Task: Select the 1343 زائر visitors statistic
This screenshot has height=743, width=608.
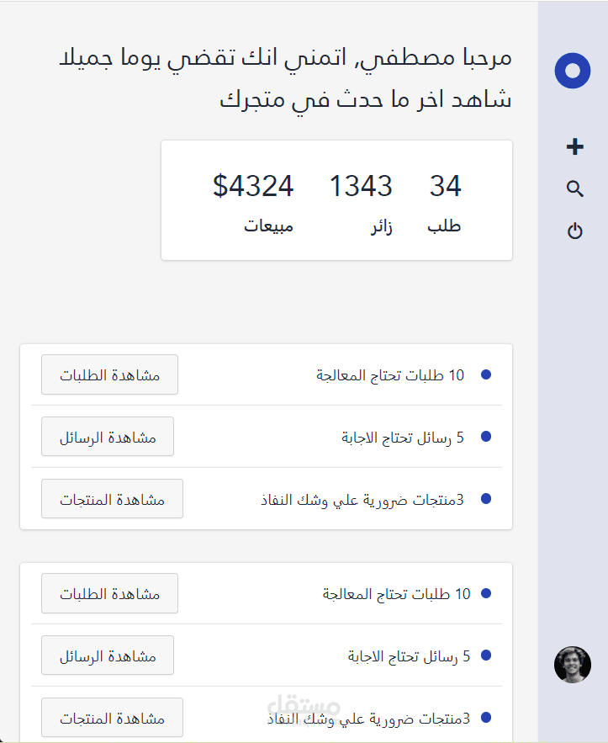Action: (x=361, y=202)
